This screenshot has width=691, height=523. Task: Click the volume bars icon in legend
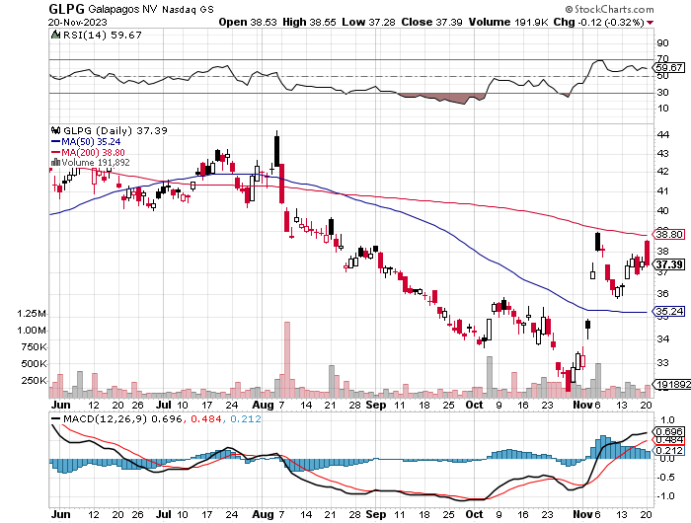pos(55,163)
